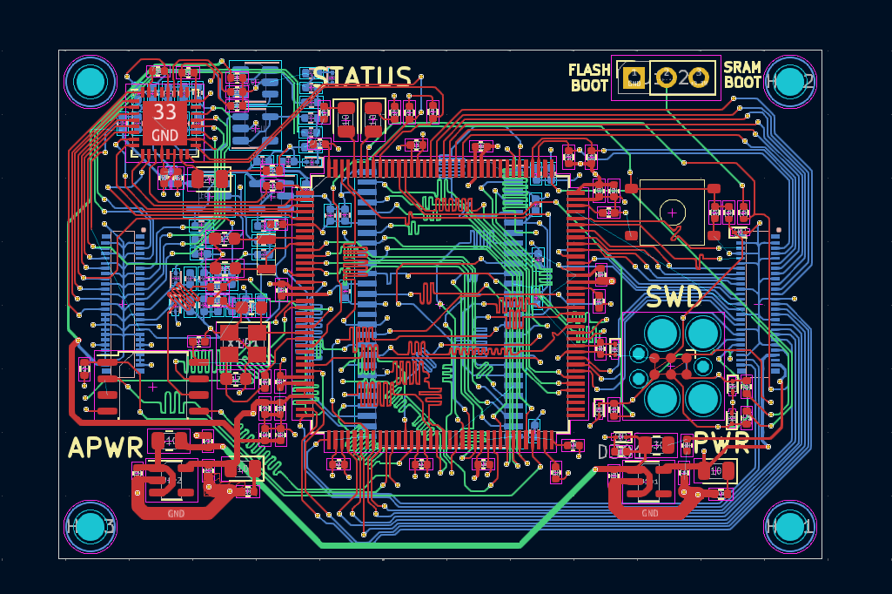Select the APWR silkscreen label
The image size is (892, 594).
[x=106, y=448]
